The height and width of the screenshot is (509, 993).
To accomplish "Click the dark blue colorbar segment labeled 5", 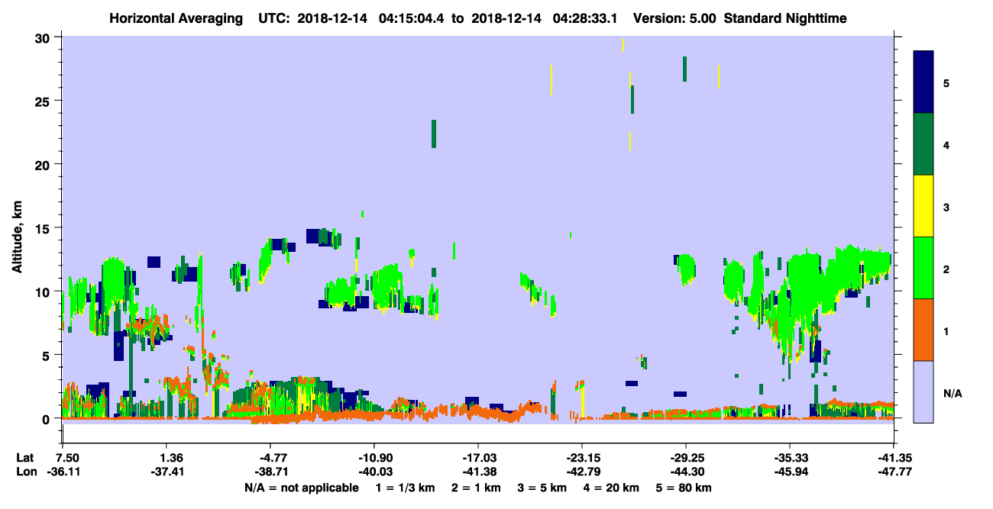I will click(x=923, y=82).
